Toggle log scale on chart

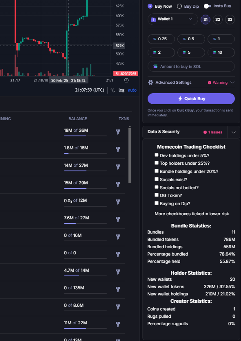click(x=122, y=90)
